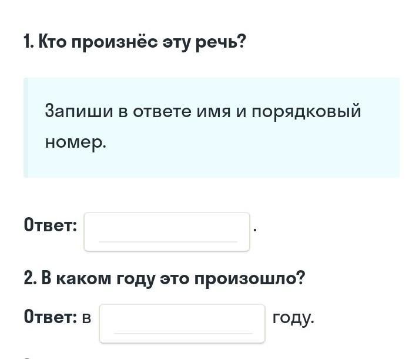Click the year input field for question 2
Image resolution: width=419 pixels, height=359 pixels.
pos(182,323)
